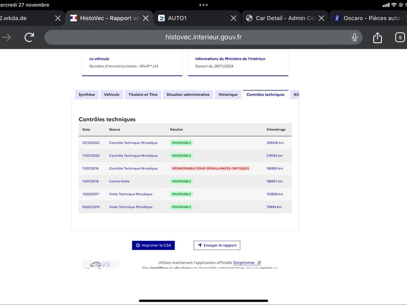407x305 pixels.
Task: Click the DÉFAVORABLE POUR DÉFAILLANCES CRITIQUES badge
Action: (x=210, y=169)
